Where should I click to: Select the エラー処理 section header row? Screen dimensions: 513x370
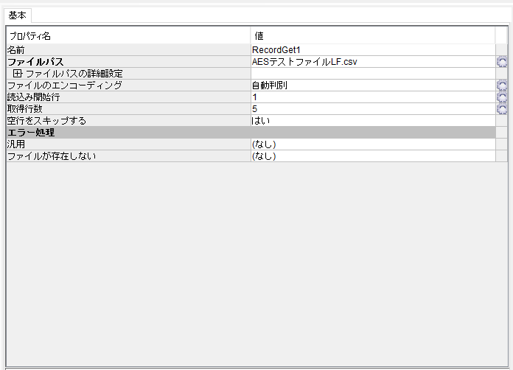(x=31, y=133)
